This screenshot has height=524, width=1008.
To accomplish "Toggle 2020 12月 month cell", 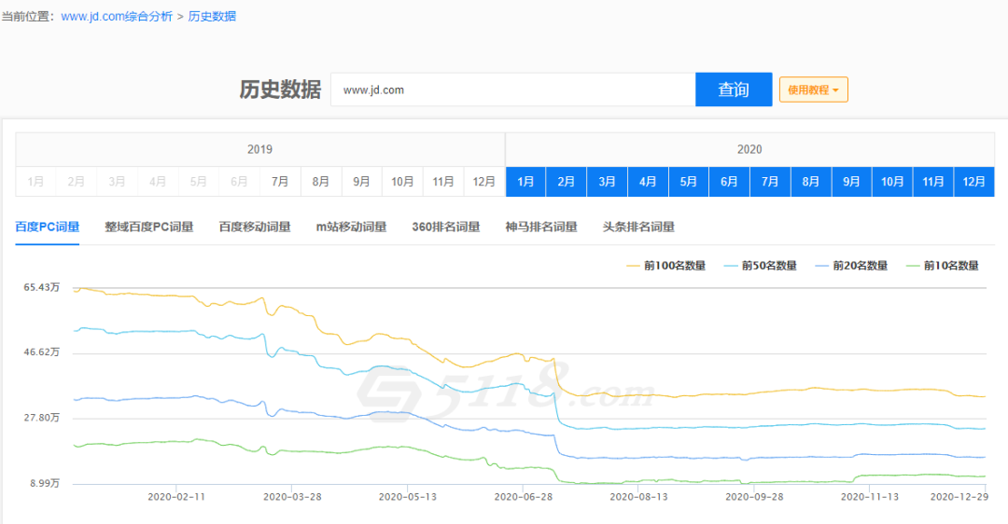I will pyautogui.click(x=973, y=182).
